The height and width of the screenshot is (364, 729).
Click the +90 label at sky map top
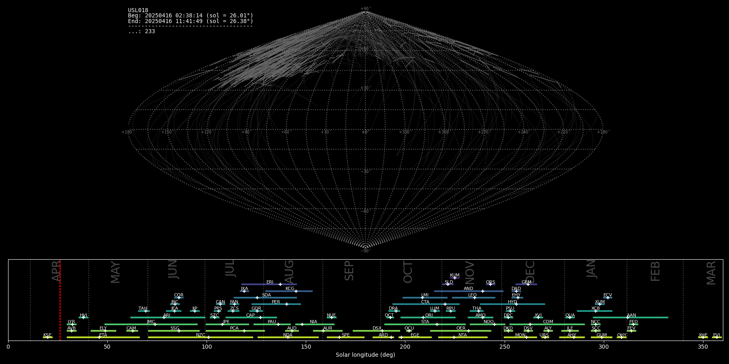click(x=365, y=8)
